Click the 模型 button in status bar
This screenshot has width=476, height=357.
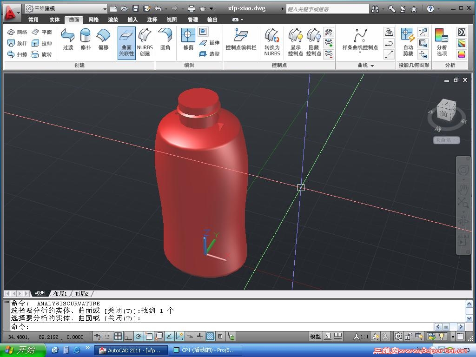[x=315, y=336]
